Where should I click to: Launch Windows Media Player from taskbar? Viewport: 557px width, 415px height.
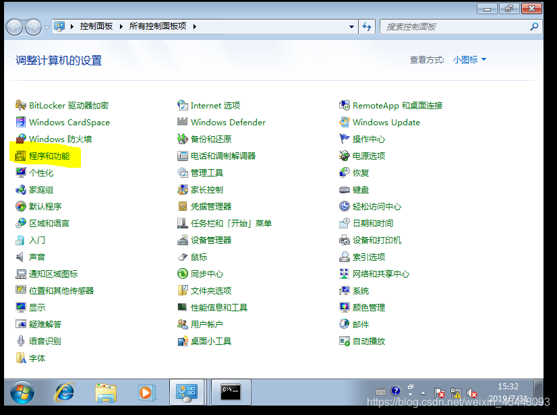coord(146,393)
